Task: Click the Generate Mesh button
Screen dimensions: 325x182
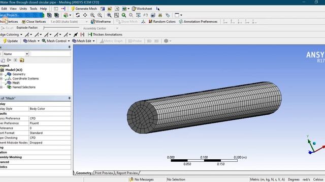Action: (84, 9)
